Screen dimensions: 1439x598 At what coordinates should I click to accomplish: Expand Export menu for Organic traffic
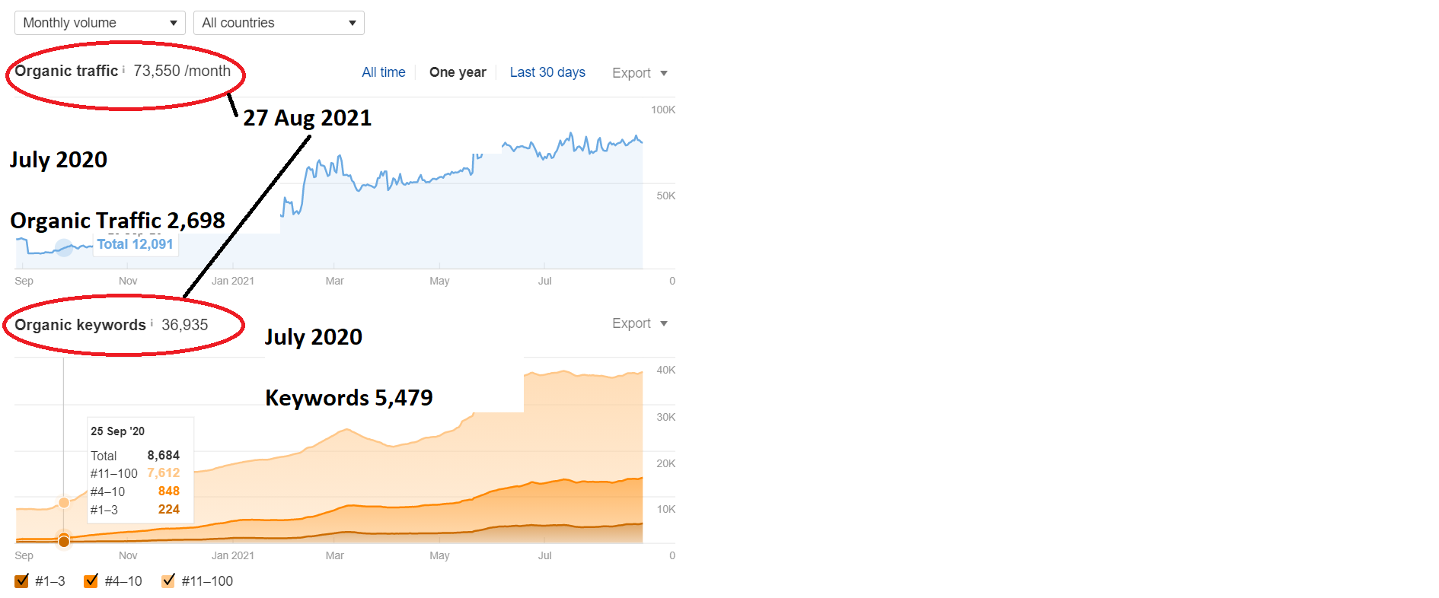(640, 73)
